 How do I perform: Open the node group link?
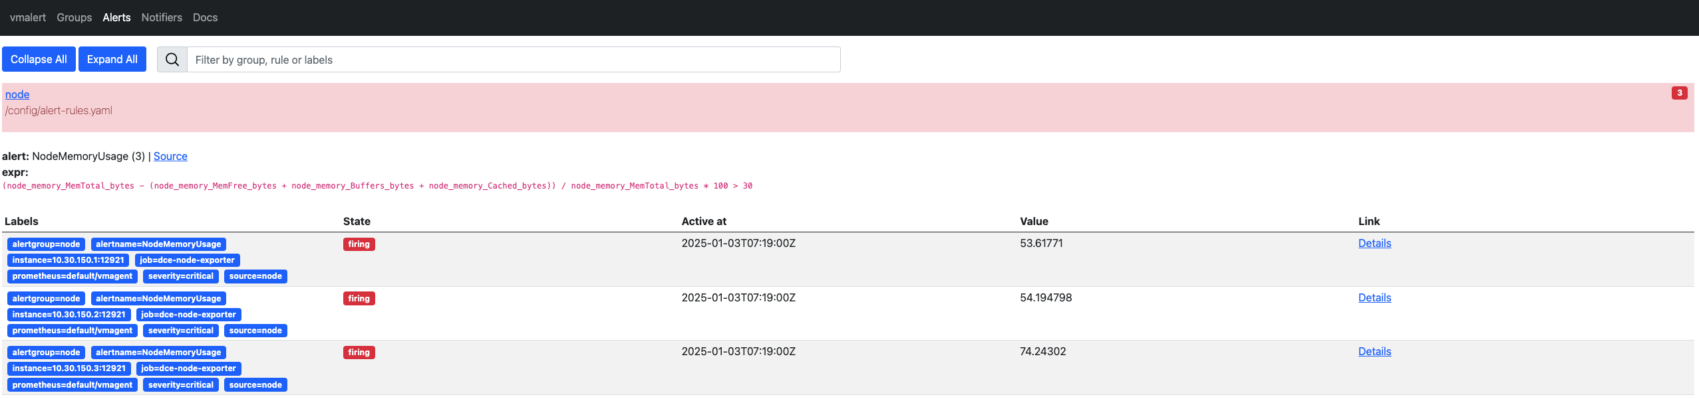[x=17, y=94]
